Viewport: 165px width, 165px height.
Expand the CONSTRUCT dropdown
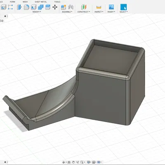click(84, 12)
